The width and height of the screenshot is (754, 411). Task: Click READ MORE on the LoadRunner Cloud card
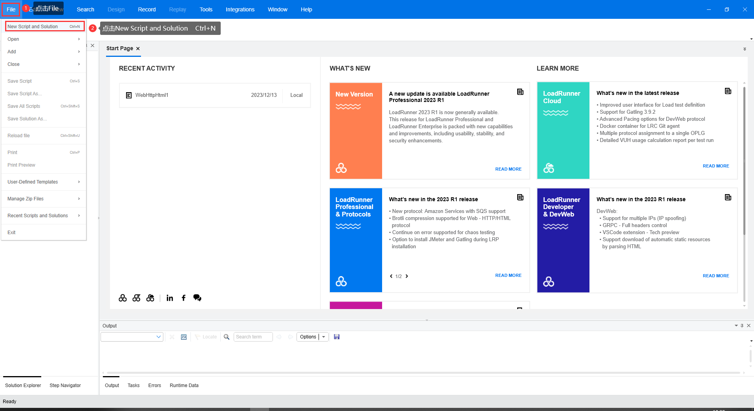[x=716, y=166]
